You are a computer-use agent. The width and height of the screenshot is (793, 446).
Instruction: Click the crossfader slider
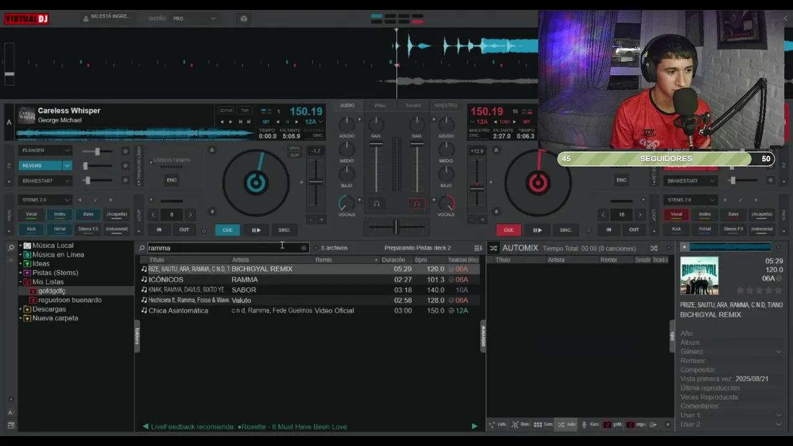click(396, 227)
